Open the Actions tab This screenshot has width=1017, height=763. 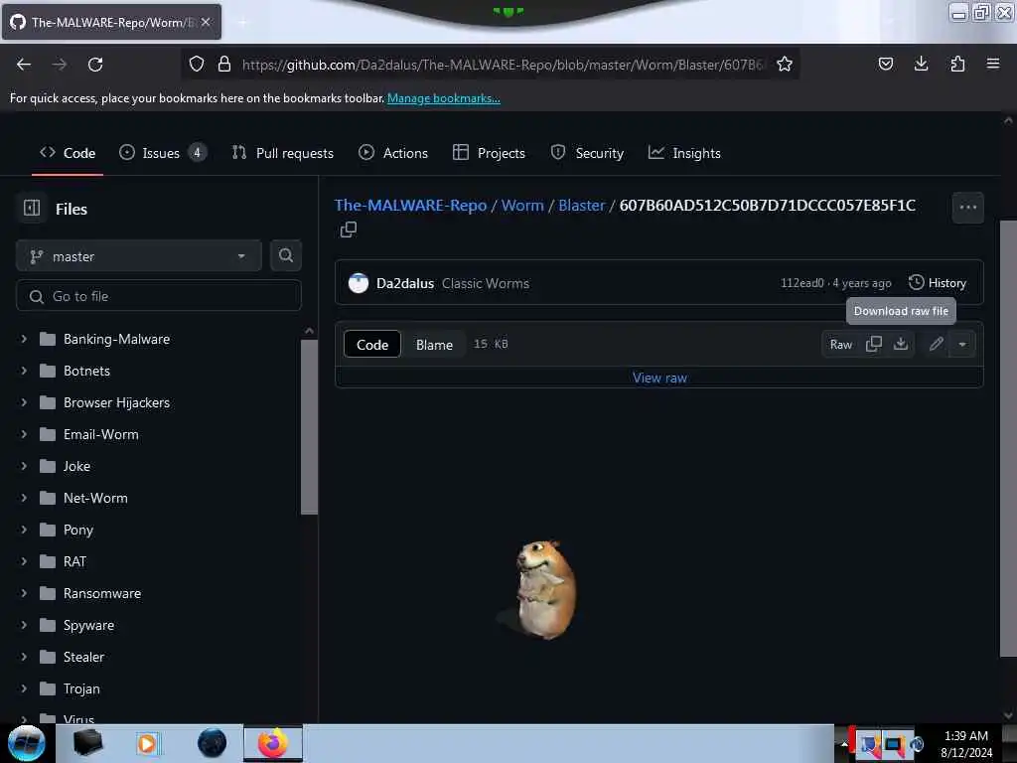click(393, 153)
